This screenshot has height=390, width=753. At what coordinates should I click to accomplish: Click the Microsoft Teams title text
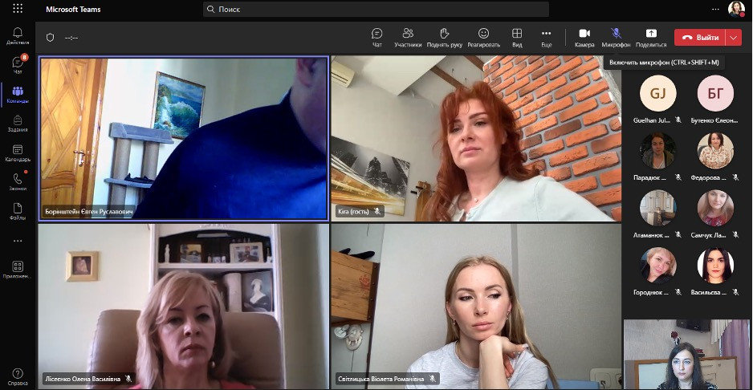[73, 9]
